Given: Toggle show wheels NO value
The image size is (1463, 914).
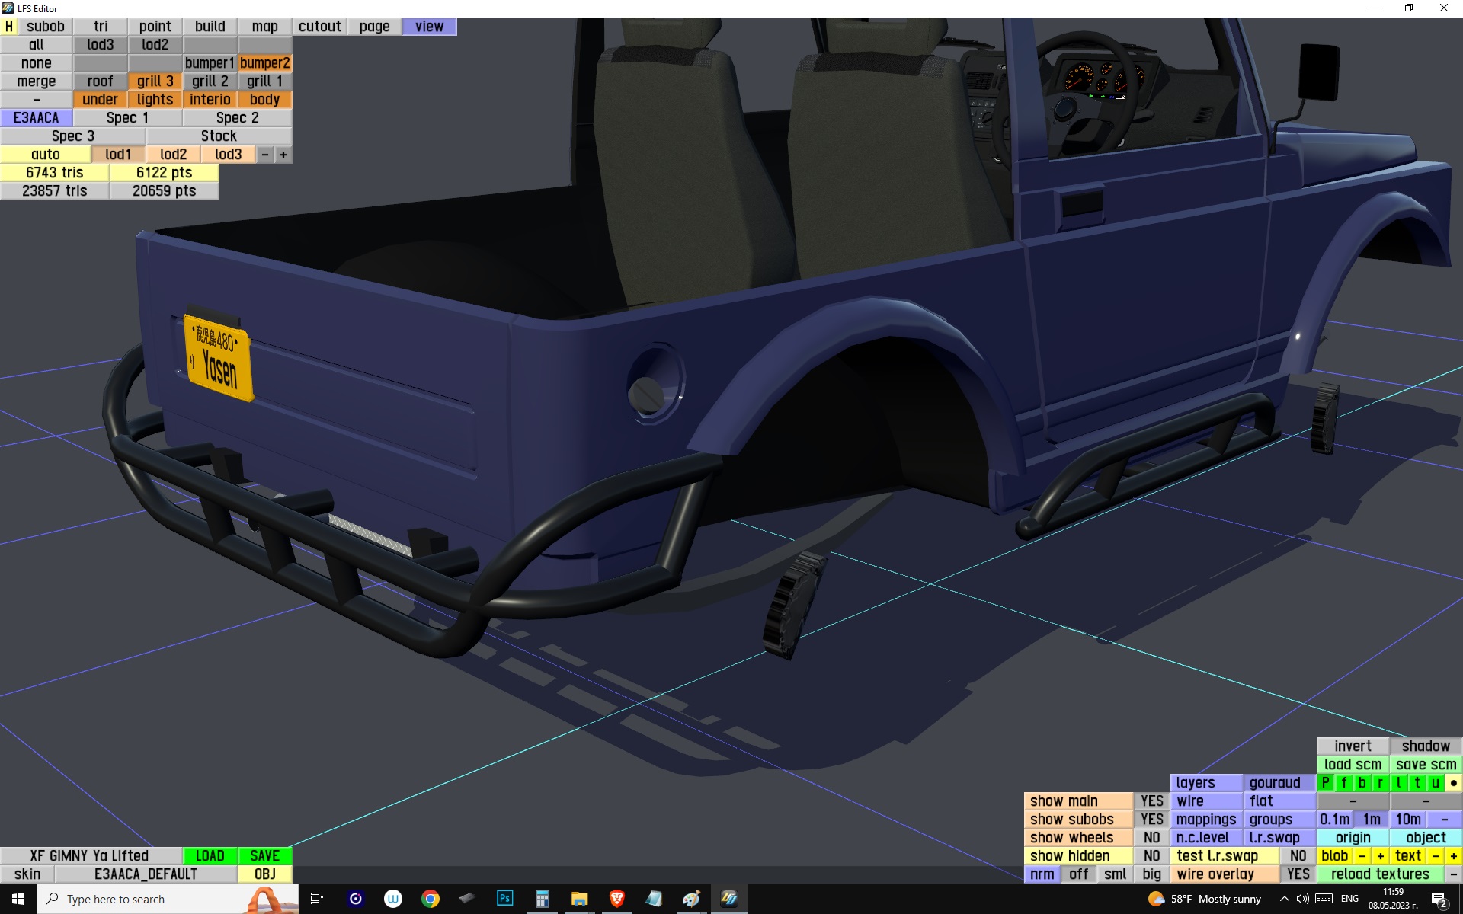Looking at the screenshot, I should click(x=1151, y=838).
